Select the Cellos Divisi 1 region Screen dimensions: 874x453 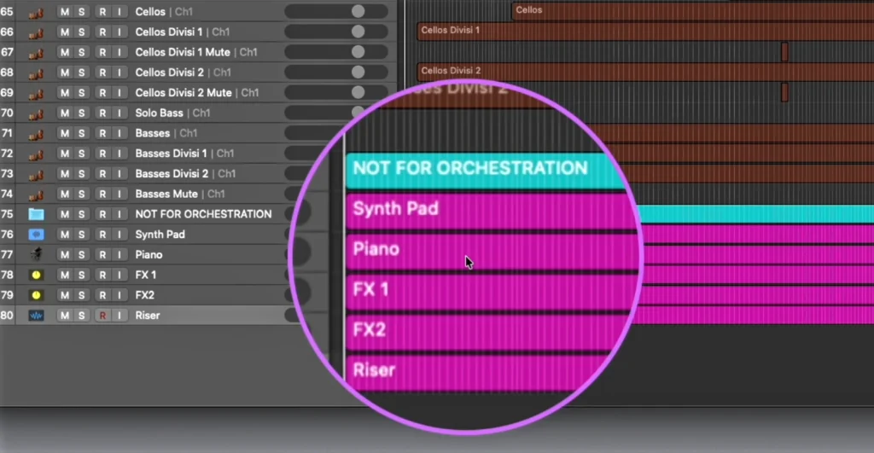tap(645, 32)
